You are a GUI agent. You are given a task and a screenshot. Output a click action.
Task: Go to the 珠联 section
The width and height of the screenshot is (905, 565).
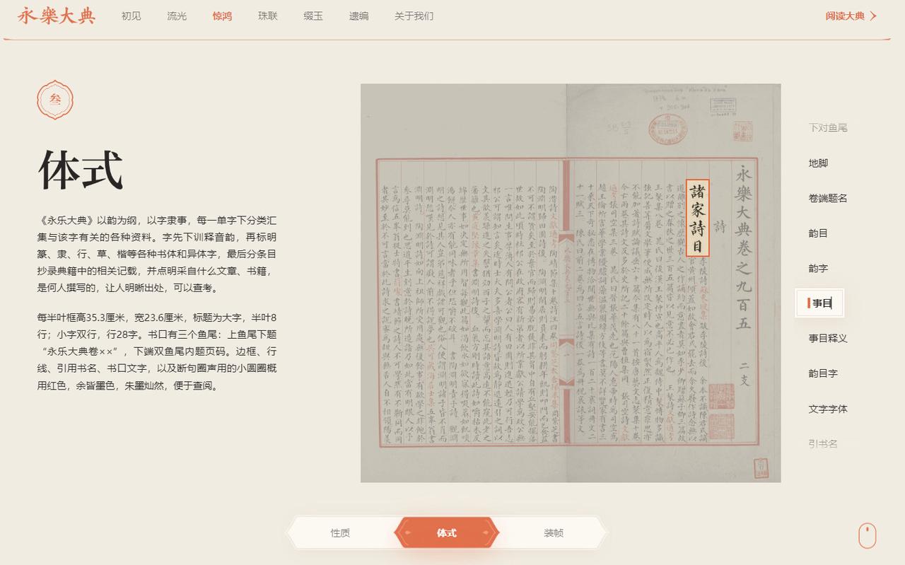268,16
